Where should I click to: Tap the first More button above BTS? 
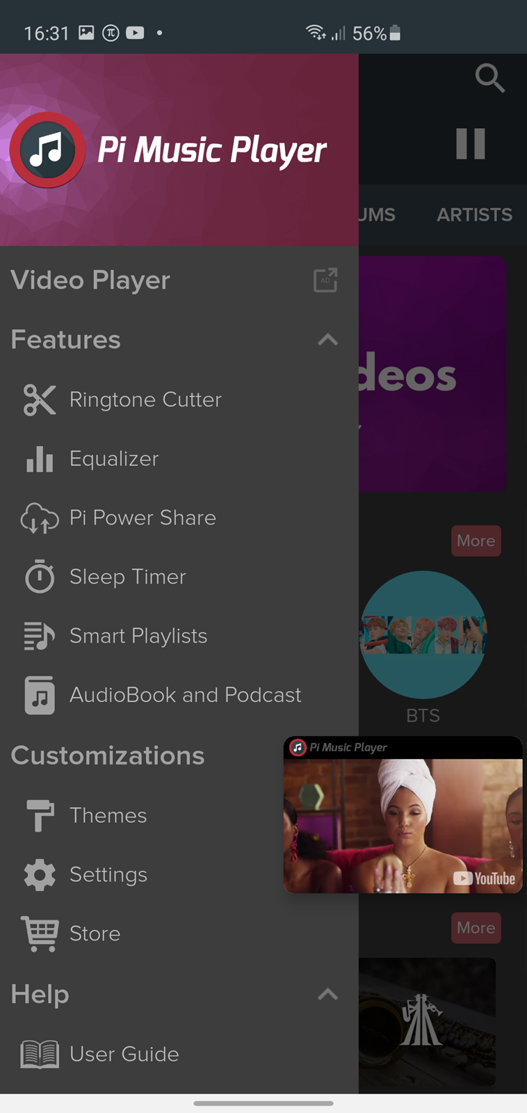click(476, 541)
